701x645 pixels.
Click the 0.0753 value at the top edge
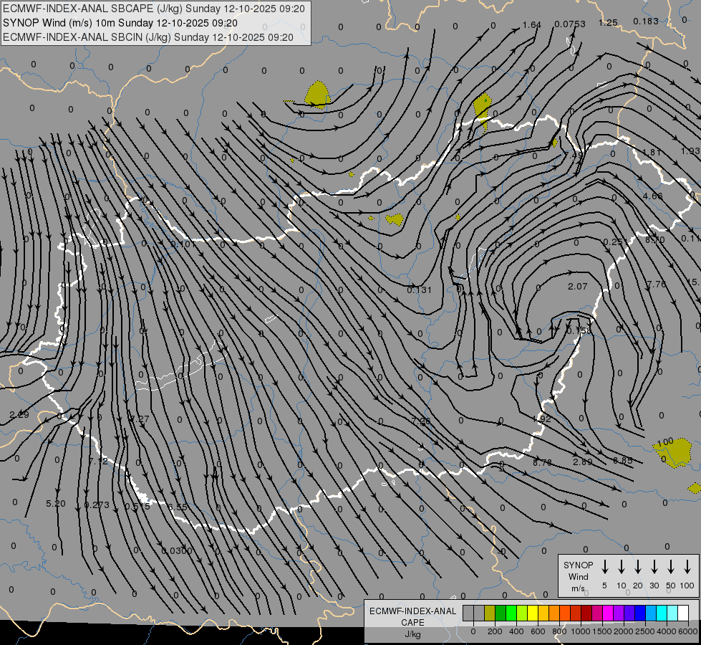click(x=569, y=24)
